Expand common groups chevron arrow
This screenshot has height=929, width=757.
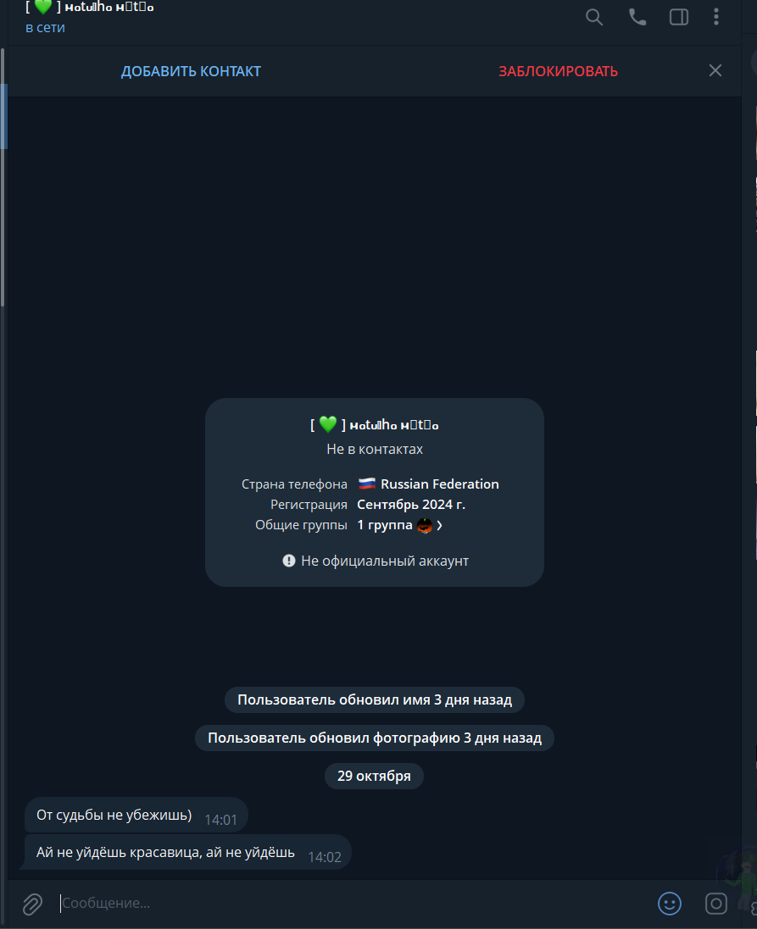440,526
